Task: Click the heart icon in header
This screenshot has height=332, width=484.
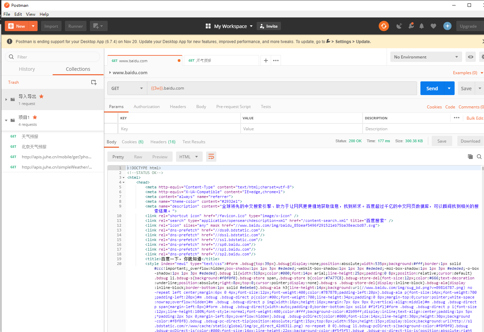Action: (433, 26)
